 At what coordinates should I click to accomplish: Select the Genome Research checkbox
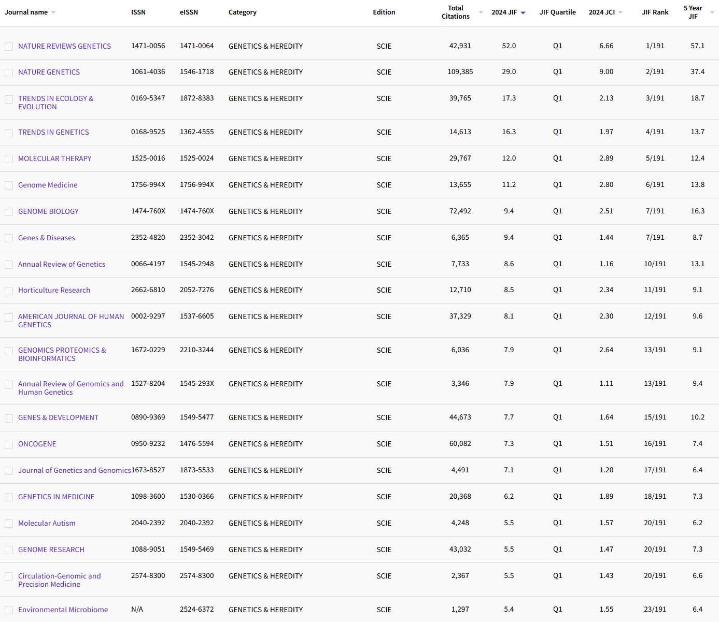click(9, 550)
